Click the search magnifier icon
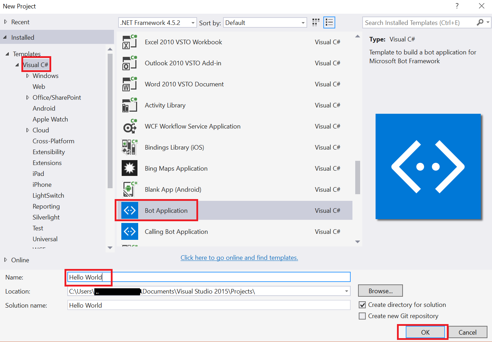Viewport: 492px width, 342px height. click(x=480, y=22)
